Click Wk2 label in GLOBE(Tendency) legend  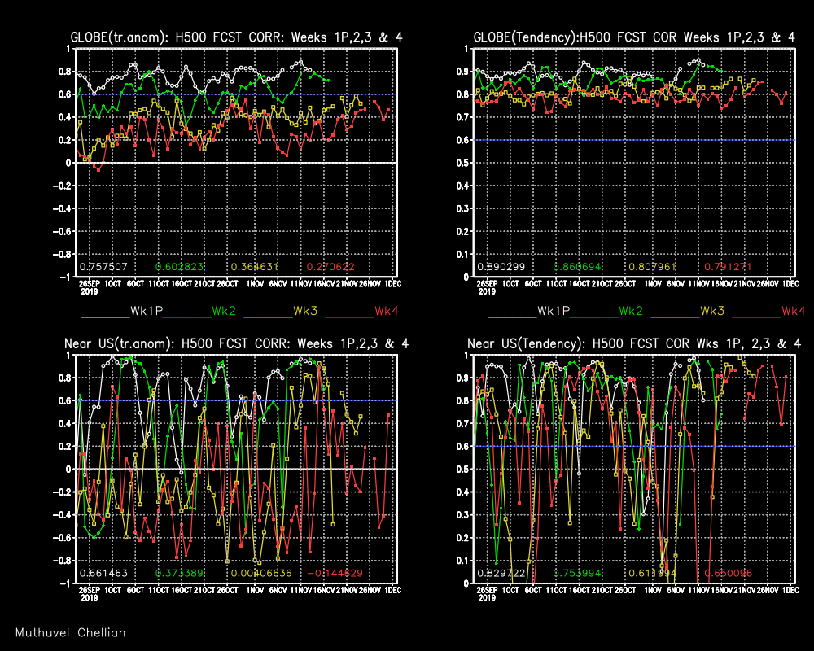[x=631, y=311]
